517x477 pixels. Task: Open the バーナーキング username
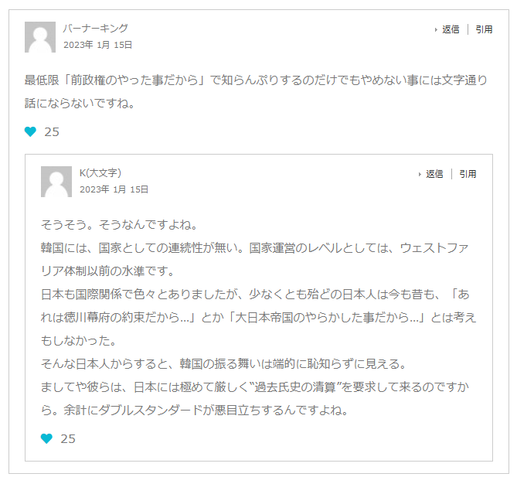coord(96,29)
